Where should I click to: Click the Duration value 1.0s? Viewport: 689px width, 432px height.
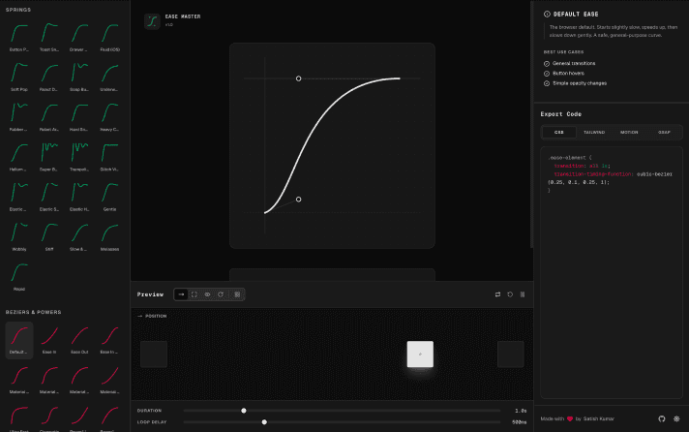point(521,411)
